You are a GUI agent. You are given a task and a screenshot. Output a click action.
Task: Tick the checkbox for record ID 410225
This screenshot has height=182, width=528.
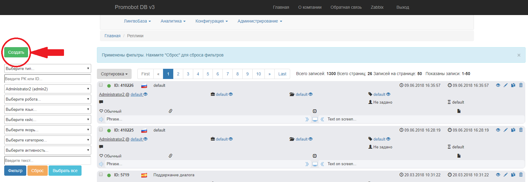click(x=101, y=130)
